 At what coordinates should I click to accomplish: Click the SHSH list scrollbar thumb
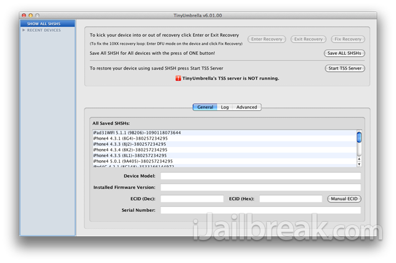pyautogui.click(x=359, y=137)
